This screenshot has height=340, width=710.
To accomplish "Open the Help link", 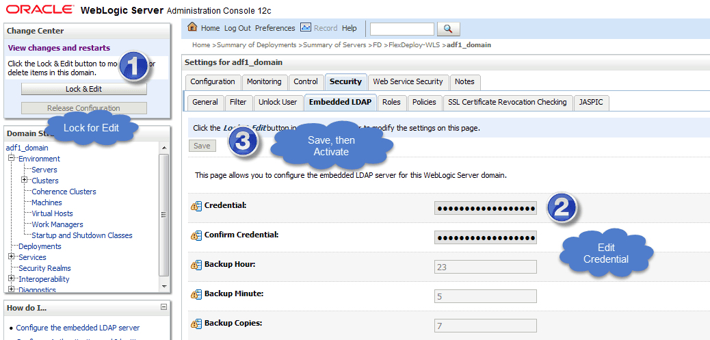I will click(349, 28).
